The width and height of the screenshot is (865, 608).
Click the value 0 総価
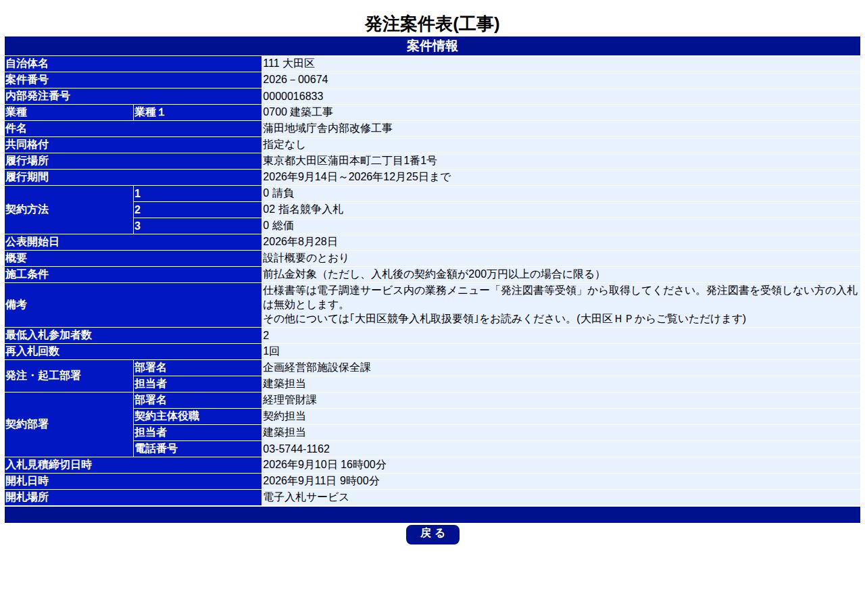[278, 226]
